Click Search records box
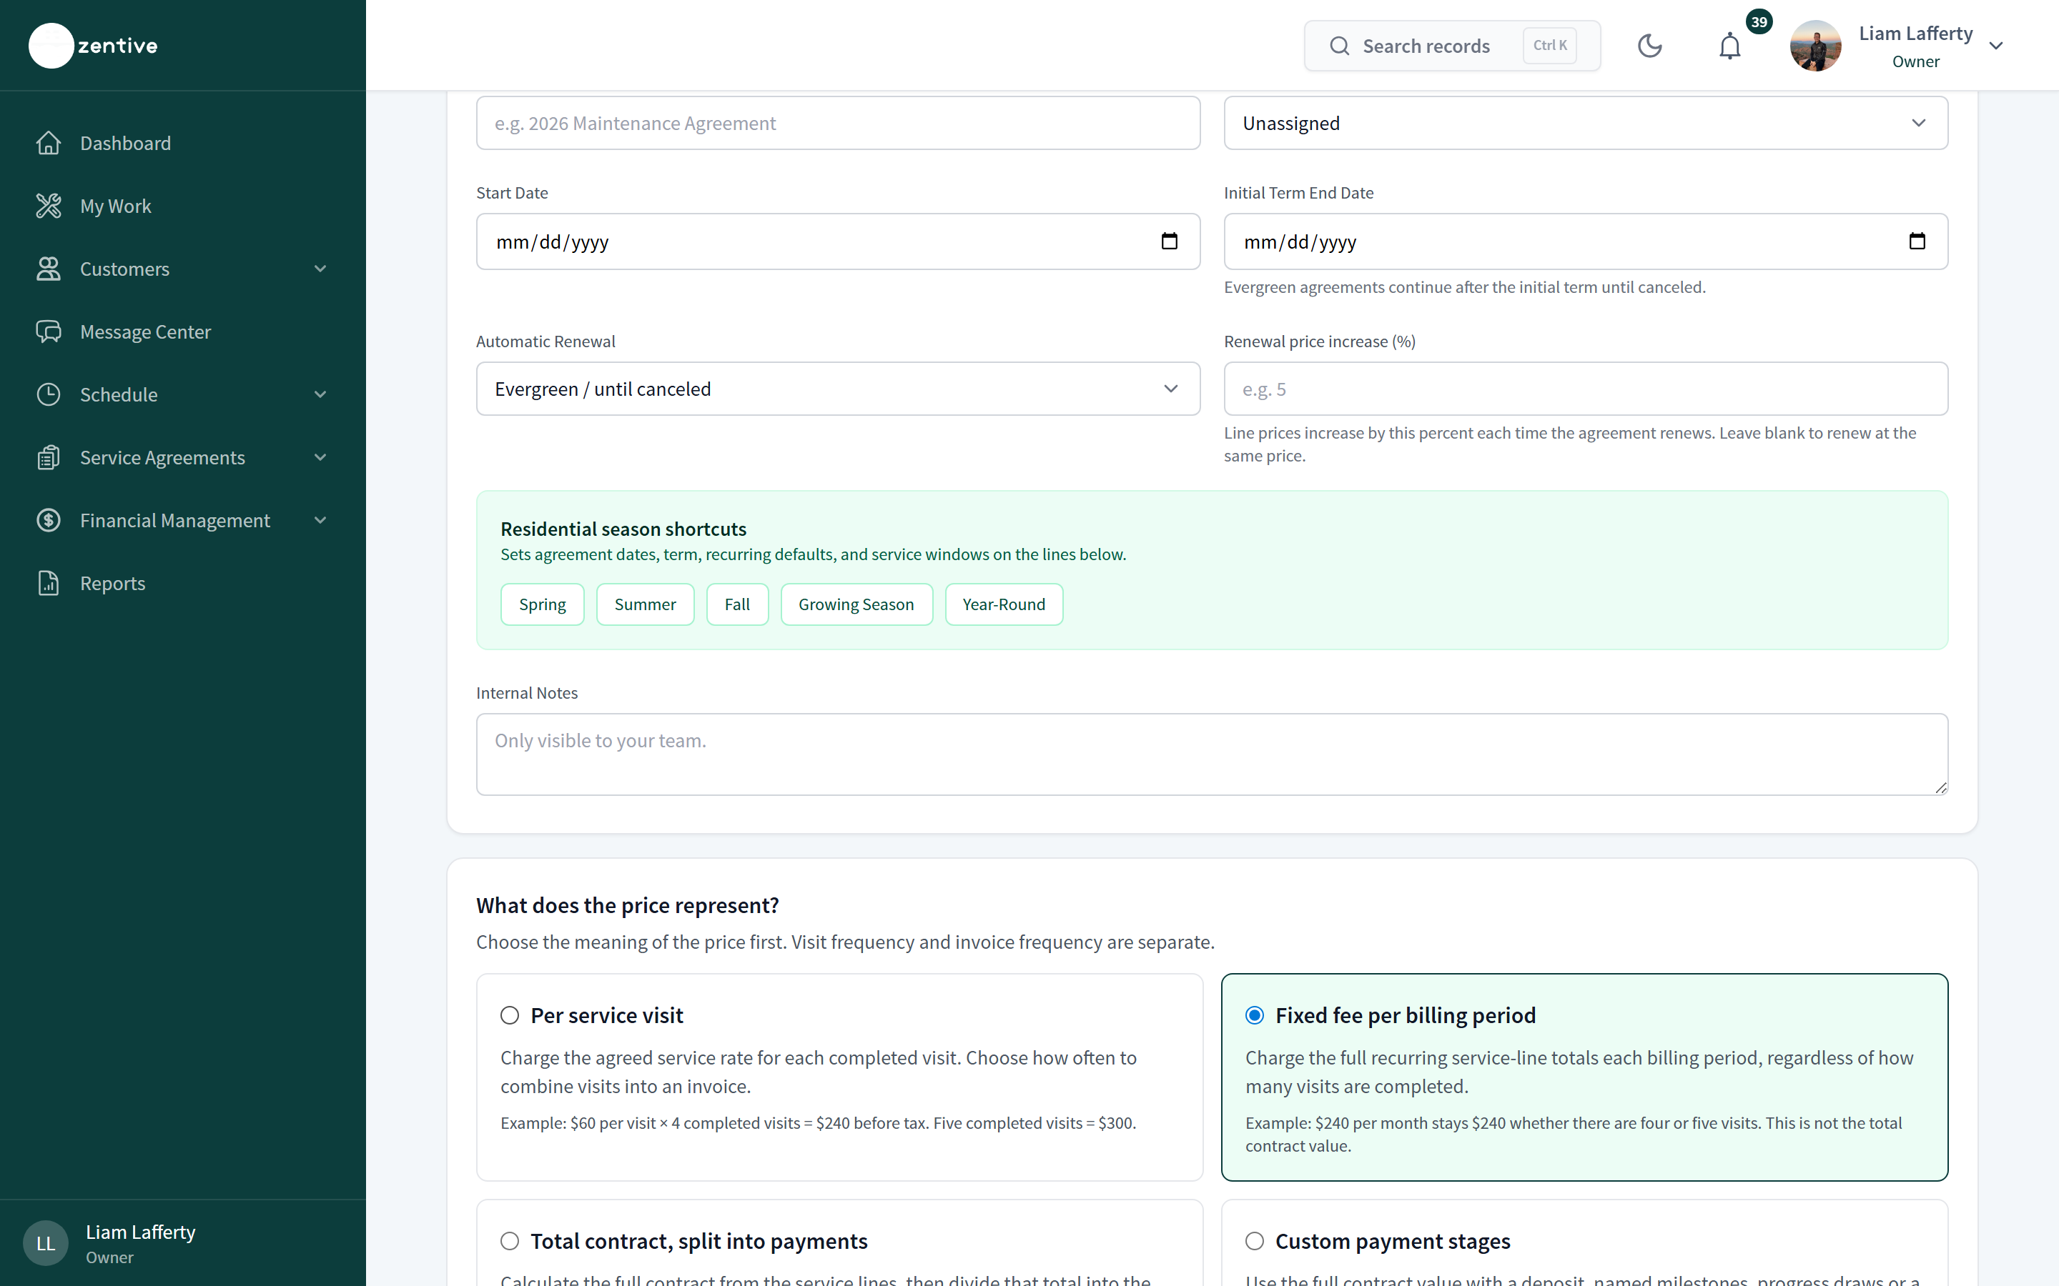 coord(1451,46)
